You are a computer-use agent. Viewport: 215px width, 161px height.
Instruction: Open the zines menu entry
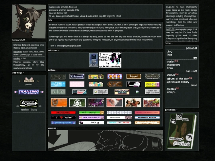(170, 68)
